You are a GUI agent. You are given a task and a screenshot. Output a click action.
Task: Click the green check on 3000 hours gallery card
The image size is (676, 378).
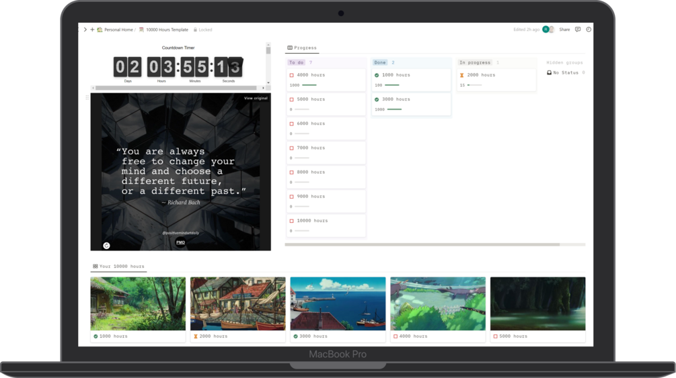(295, 336)
